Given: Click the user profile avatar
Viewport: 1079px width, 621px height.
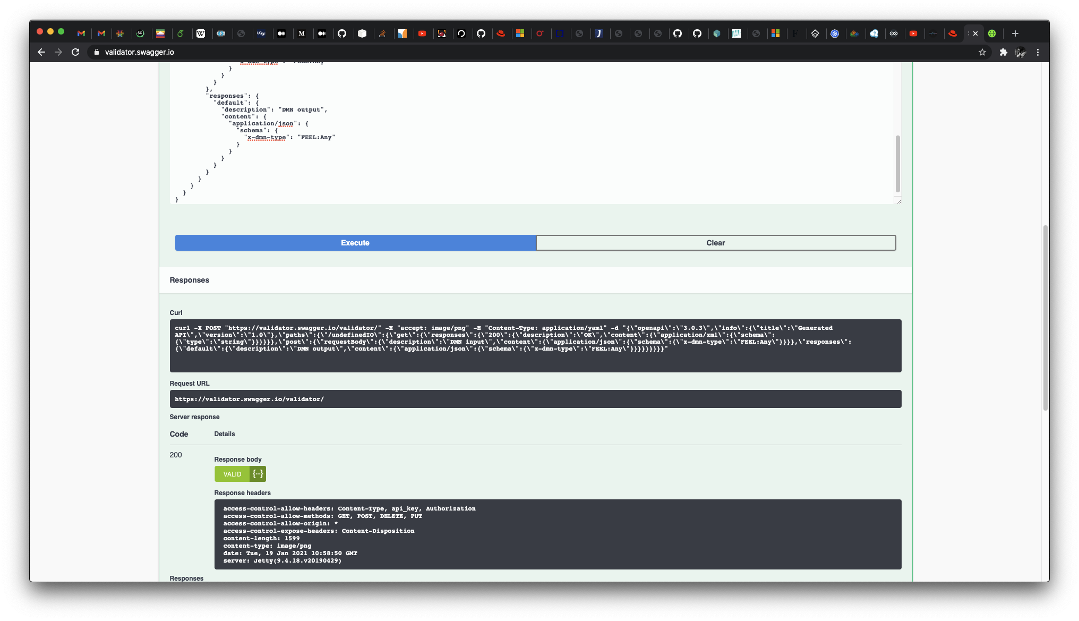Looking at the screenshot, I should coord(1020,52).
